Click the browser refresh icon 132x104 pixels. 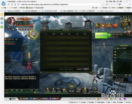[x=18, y=4]
